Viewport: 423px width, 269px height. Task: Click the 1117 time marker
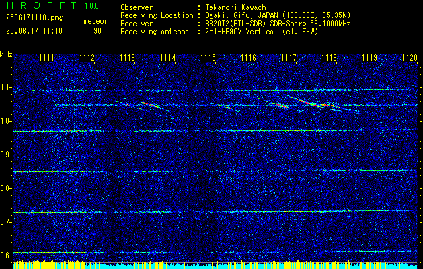point(289,58)
